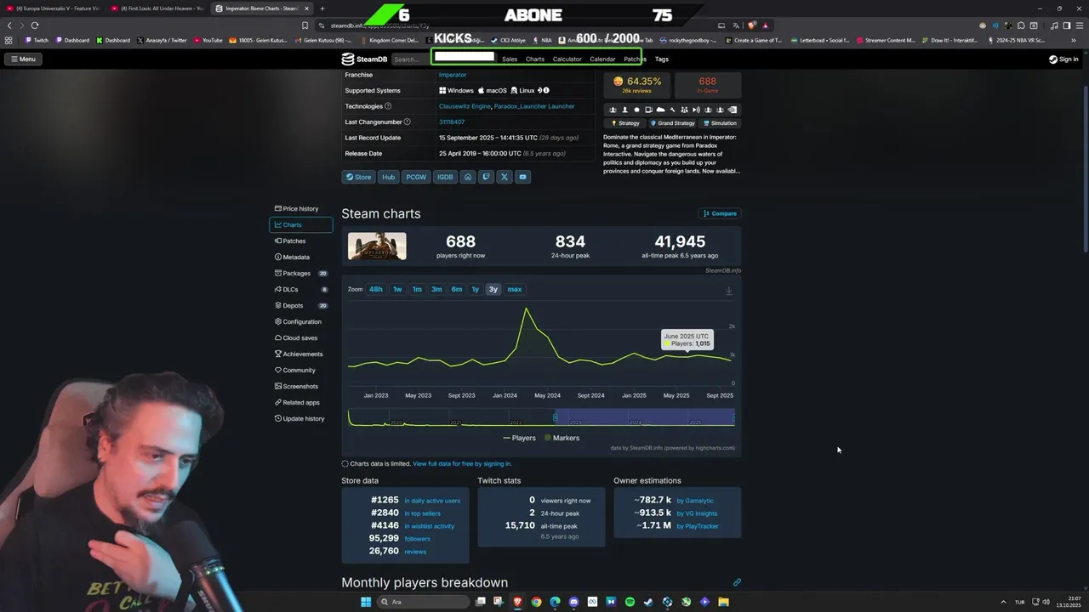Image resolution: width=1089 pixels, height=612 pixels.
Task: Open the Imperator franchise link
Action: (x=453, y=75)
